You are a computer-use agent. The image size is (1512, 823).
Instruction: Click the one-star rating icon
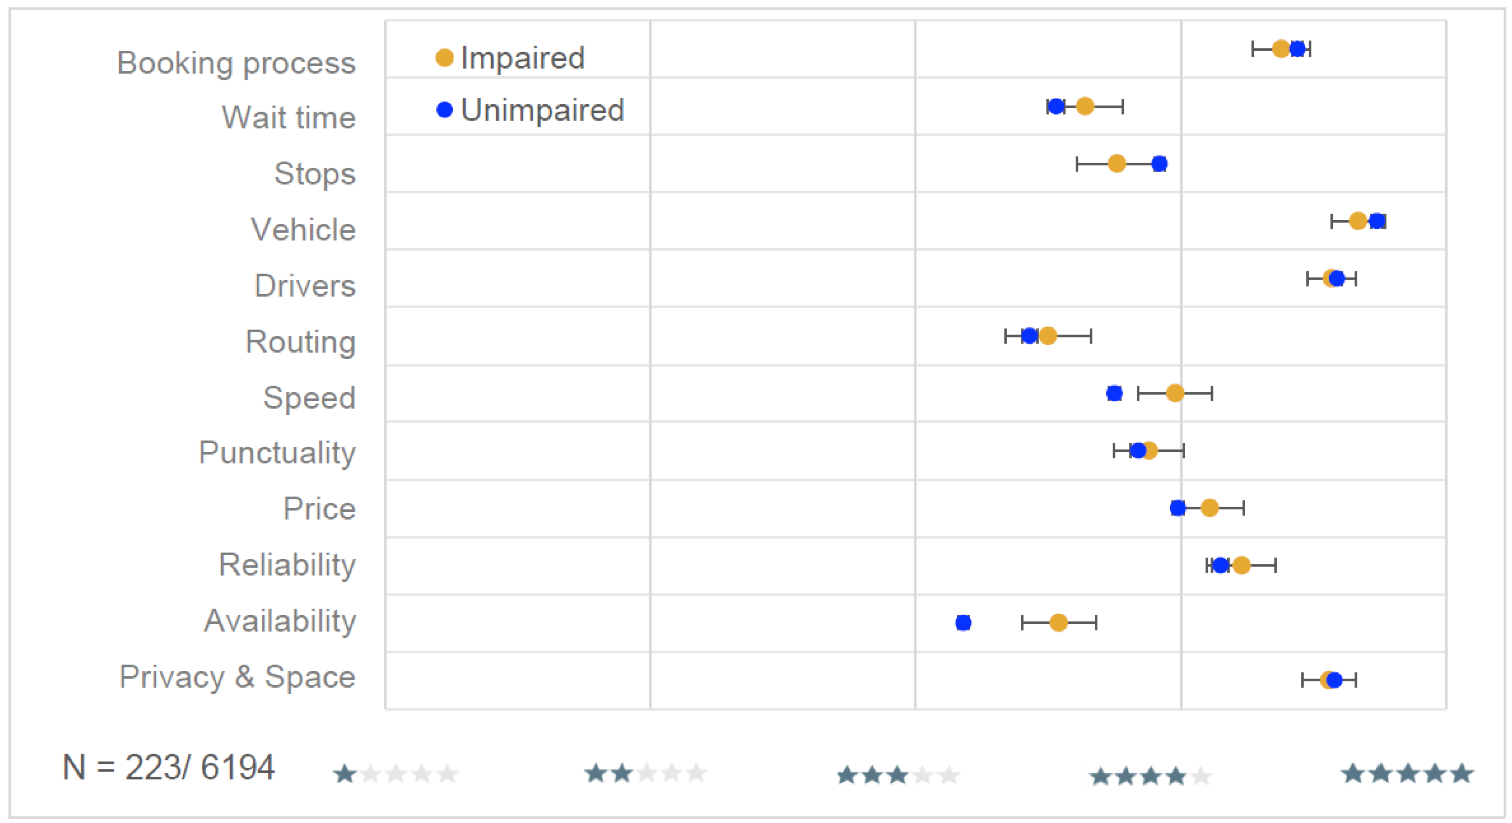pyautogui.click(x=395, y=774)
